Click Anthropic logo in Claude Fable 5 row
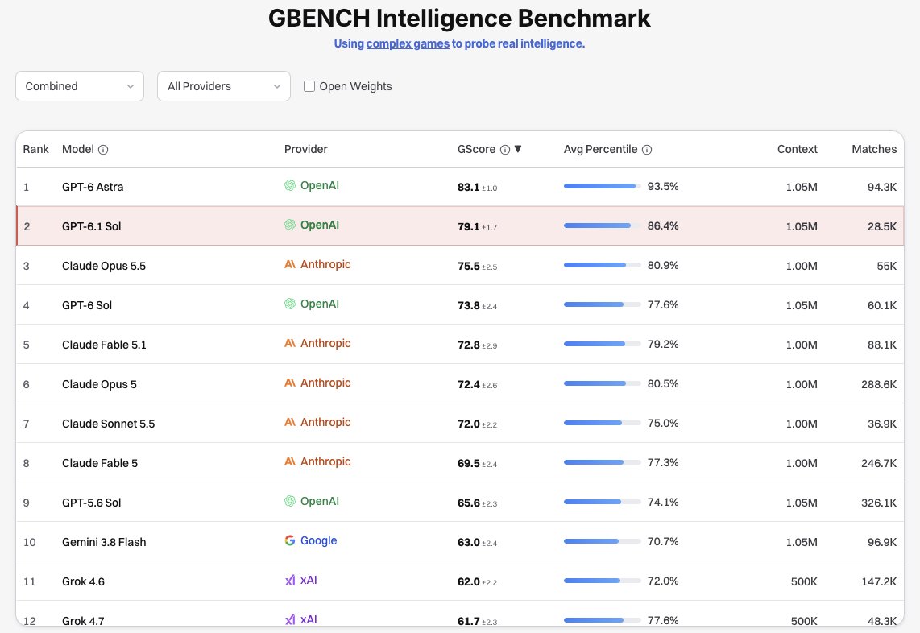Screen dimensions: 920x633 click(x=290, y=461)
